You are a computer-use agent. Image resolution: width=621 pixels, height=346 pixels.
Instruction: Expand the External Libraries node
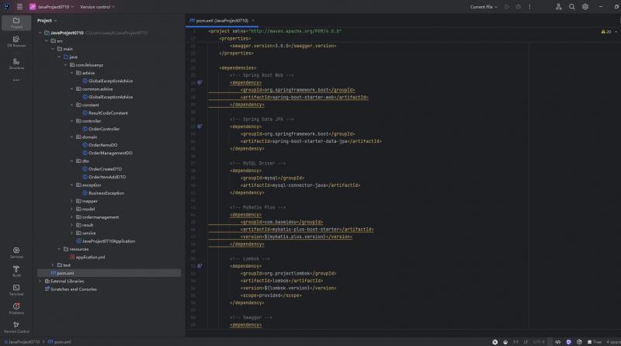41,281
